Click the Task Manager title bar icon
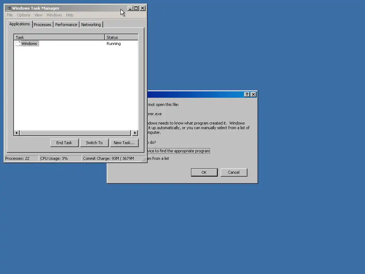This screenshot has width=365, height=274. (9, 8)
